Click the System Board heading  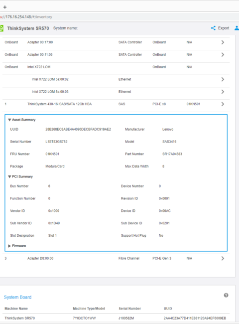18,297
